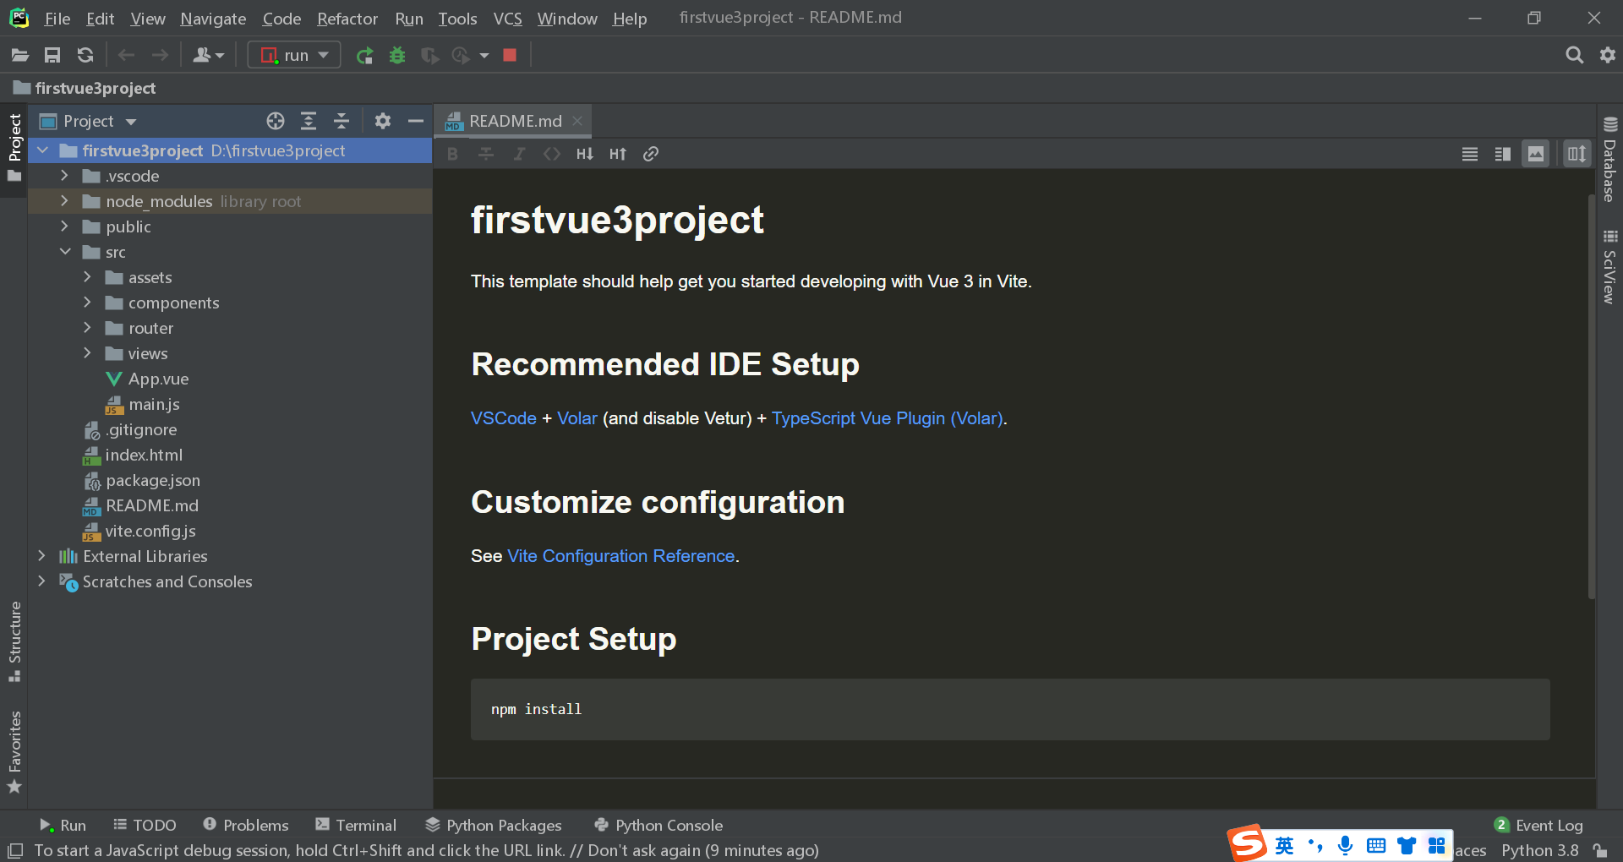Navigate back with the left arrow
The image size is (1623, 862).
click(x=127, y=55)
